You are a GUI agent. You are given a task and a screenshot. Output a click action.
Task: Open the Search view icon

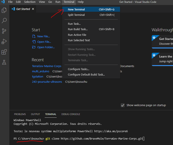click(x=4, y=21)
